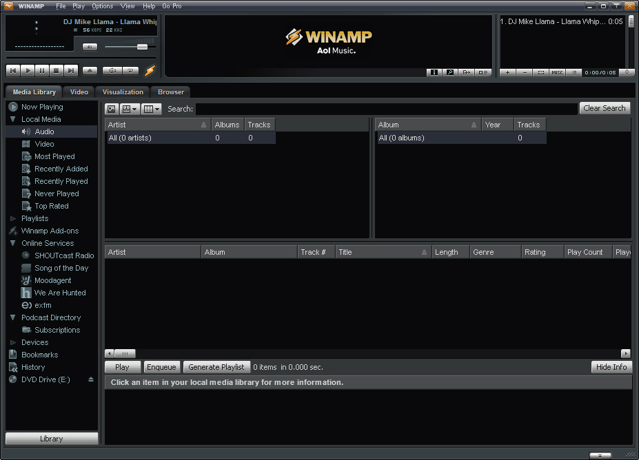Skip to the next track
This screenshot has height=460, width=639.
(x=71, y=70)
